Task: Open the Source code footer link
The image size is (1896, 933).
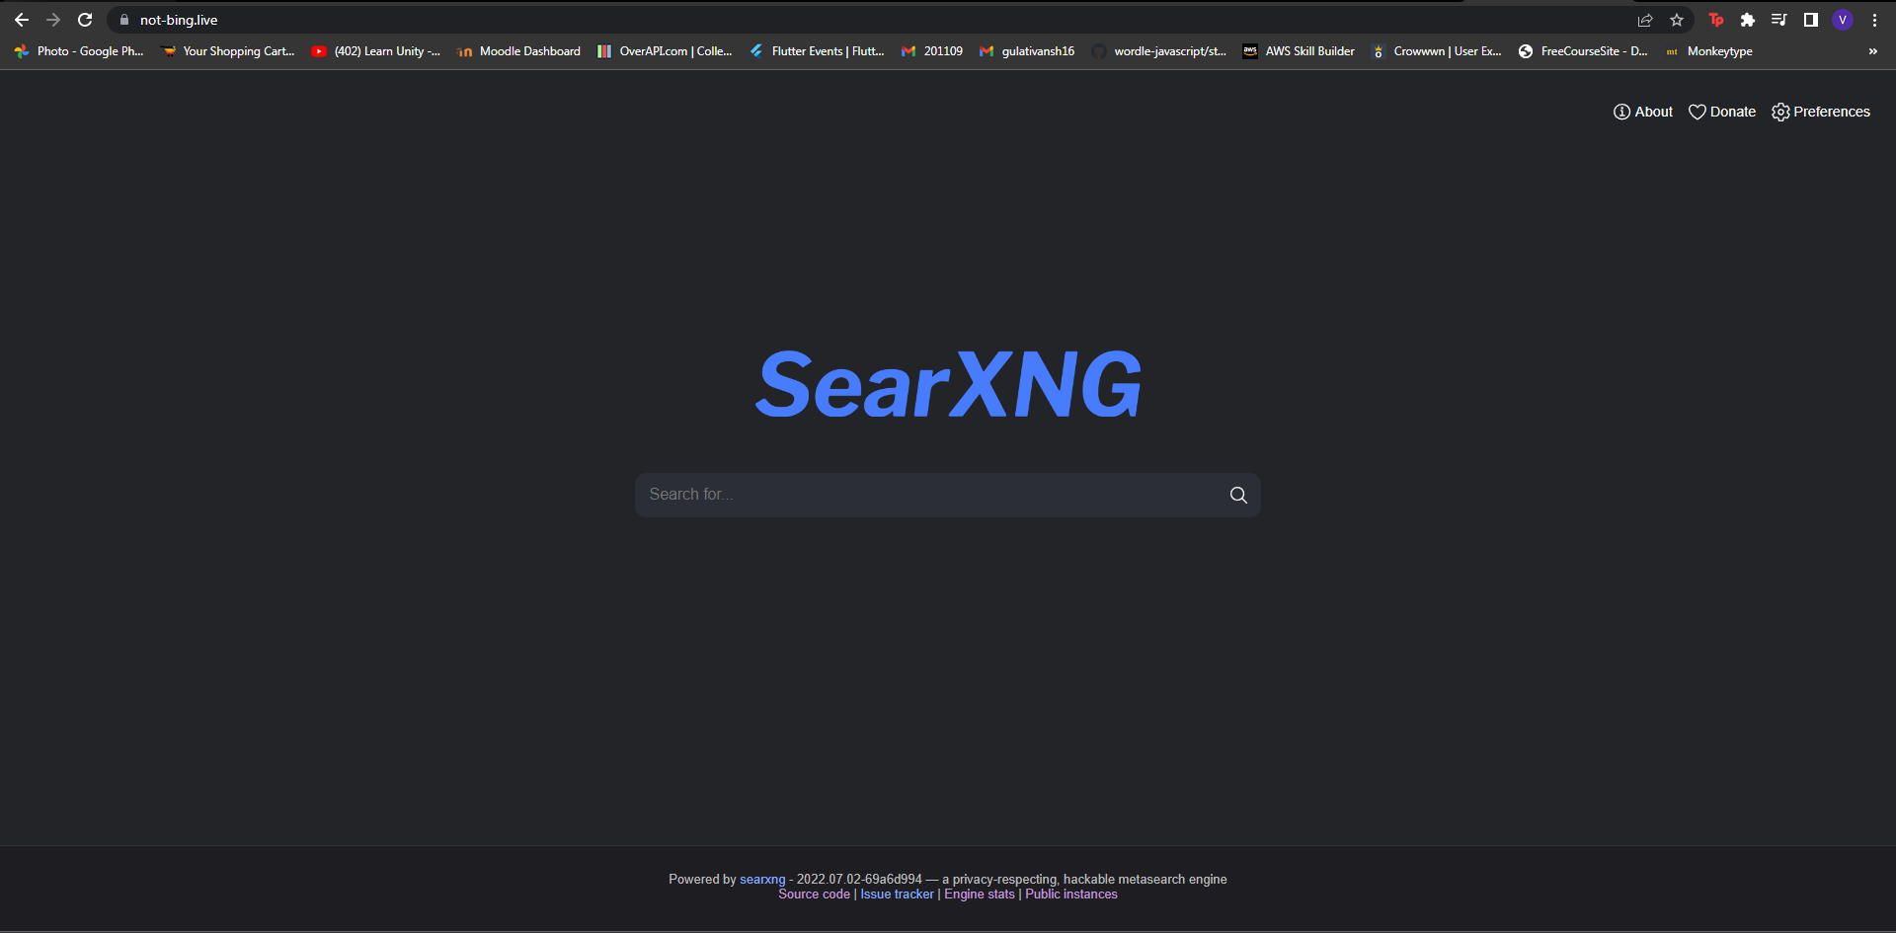Action: point(814,894)
